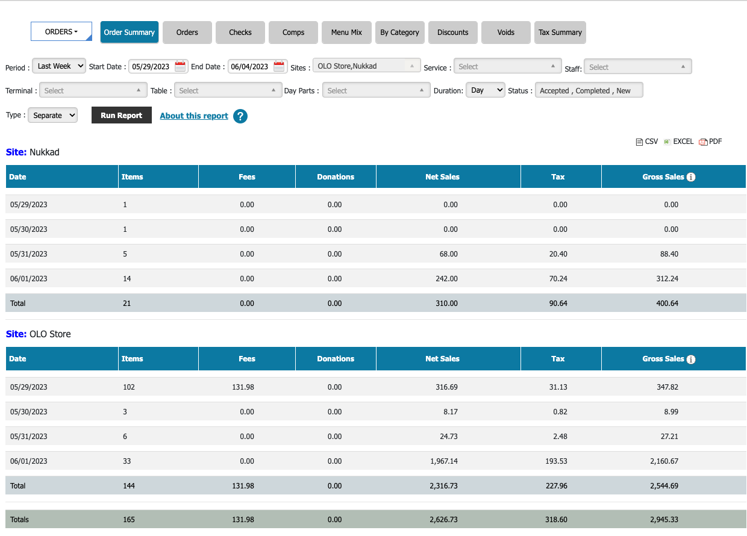
Task: Click the blue help question mark icon
Action: point(240,116)
